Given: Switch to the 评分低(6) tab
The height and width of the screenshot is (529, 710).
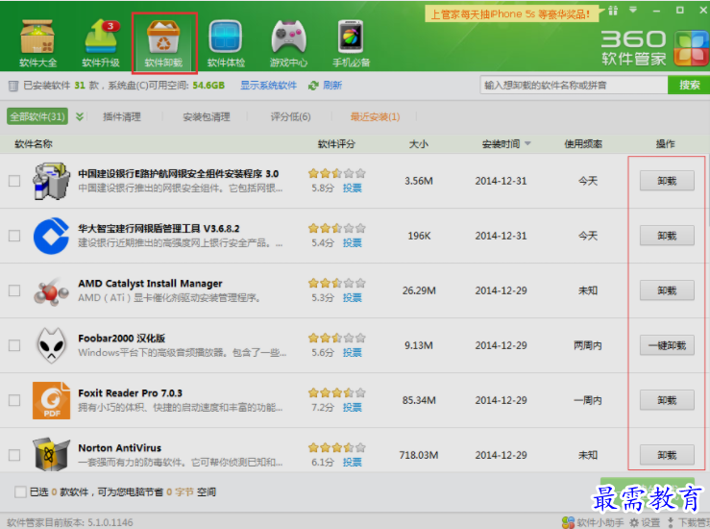Looking at the screenshot, I should pyautogui.click(x=291, y=117).
